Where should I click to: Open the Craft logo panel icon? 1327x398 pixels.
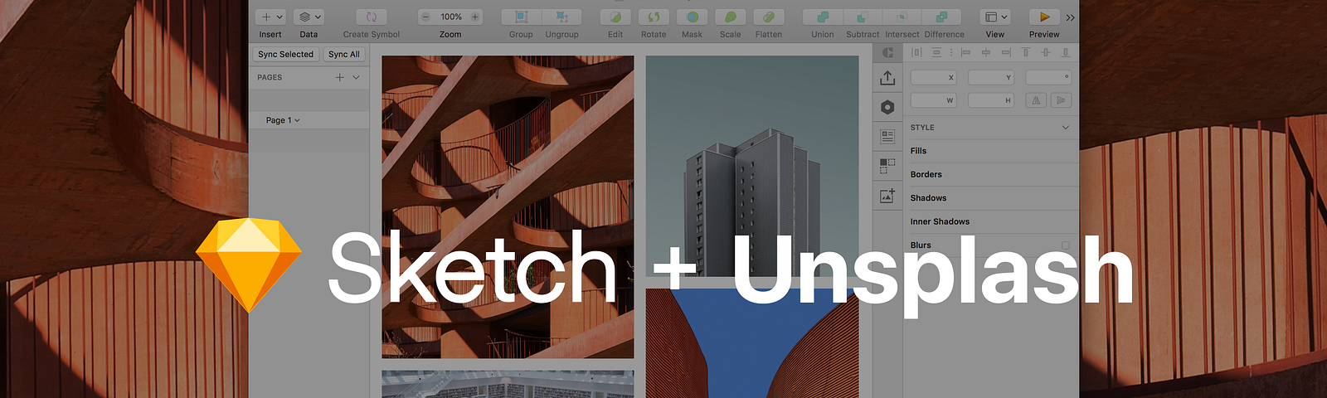(887, 52)
